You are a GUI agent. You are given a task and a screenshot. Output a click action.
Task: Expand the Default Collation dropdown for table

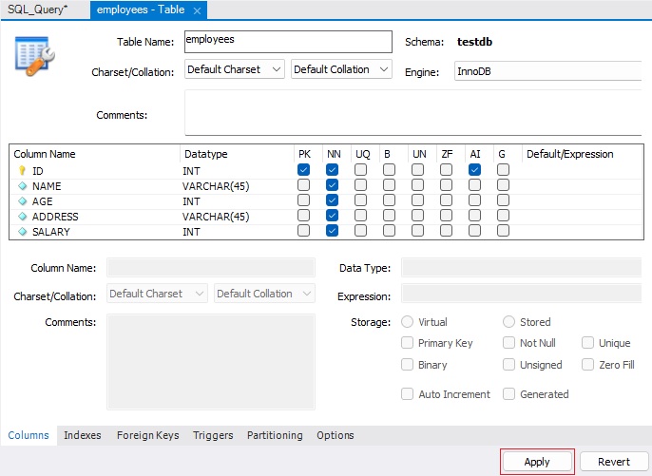[342, 69]
